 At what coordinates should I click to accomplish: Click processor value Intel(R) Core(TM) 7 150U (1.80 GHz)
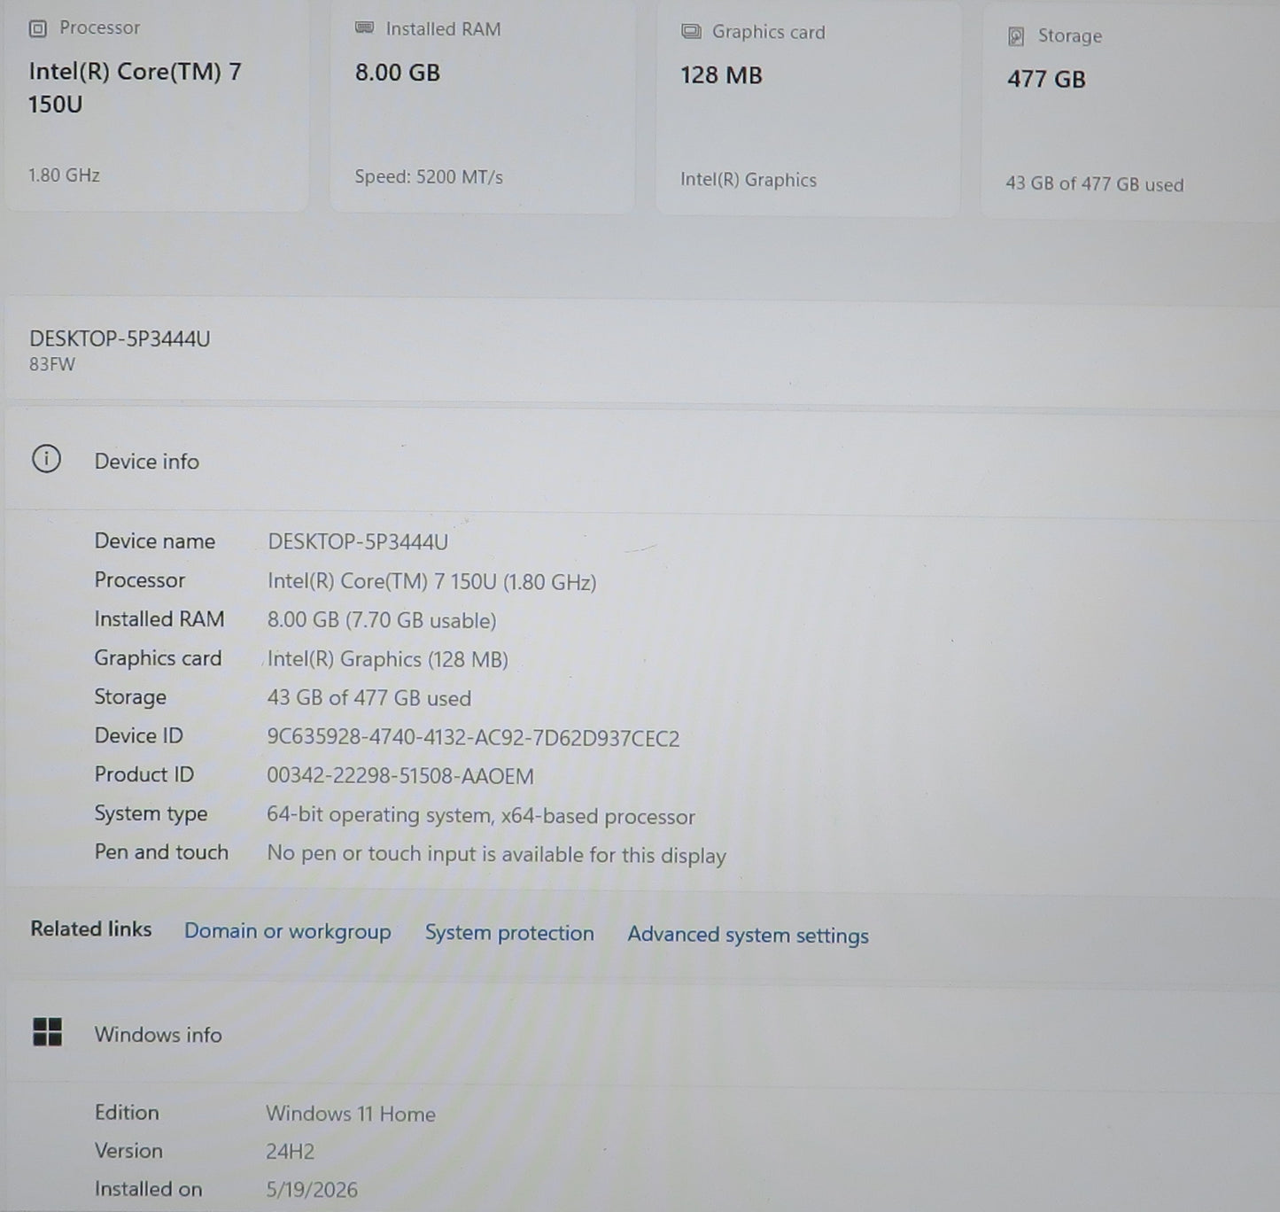pyautogui.click(x=432, y=582)
